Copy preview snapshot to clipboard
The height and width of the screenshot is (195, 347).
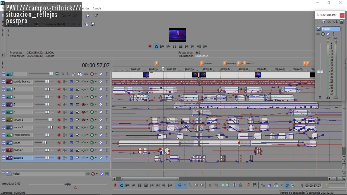(x=86, y=24)
